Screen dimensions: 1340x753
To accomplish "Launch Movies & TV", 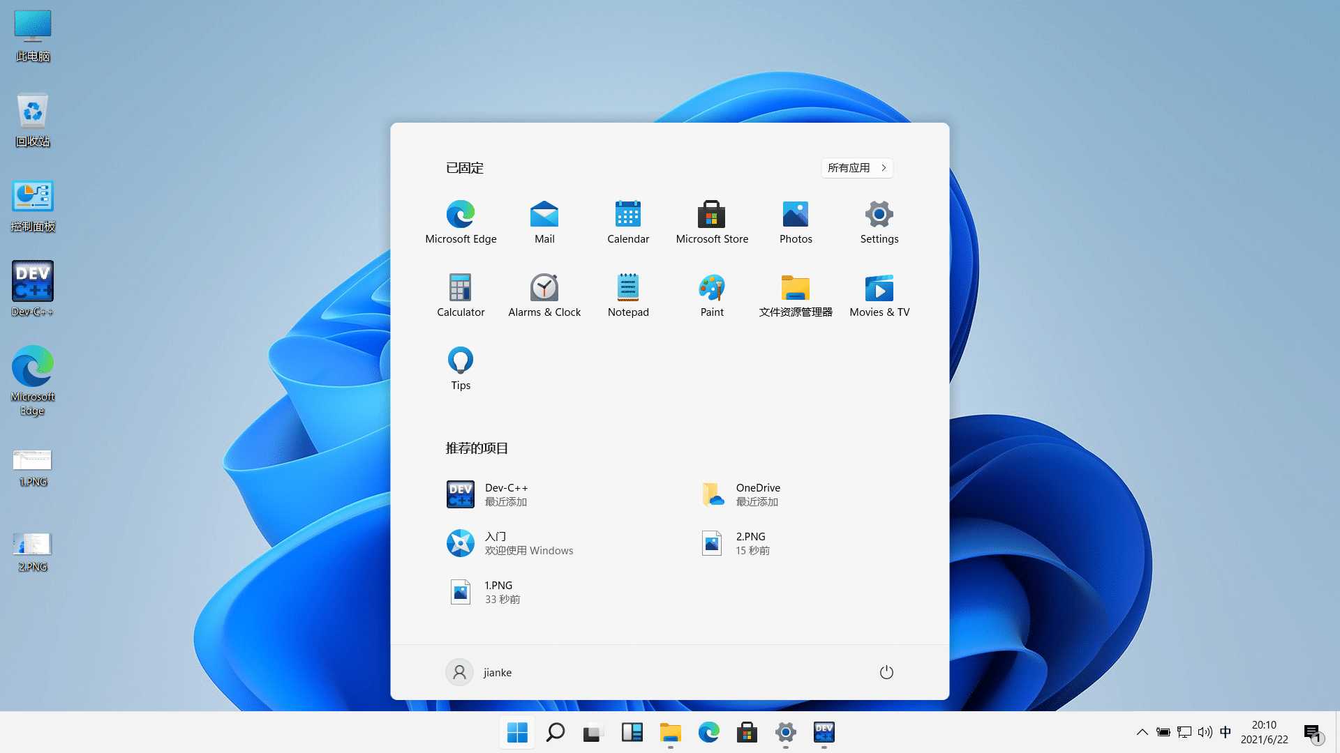I will point(879,296).
